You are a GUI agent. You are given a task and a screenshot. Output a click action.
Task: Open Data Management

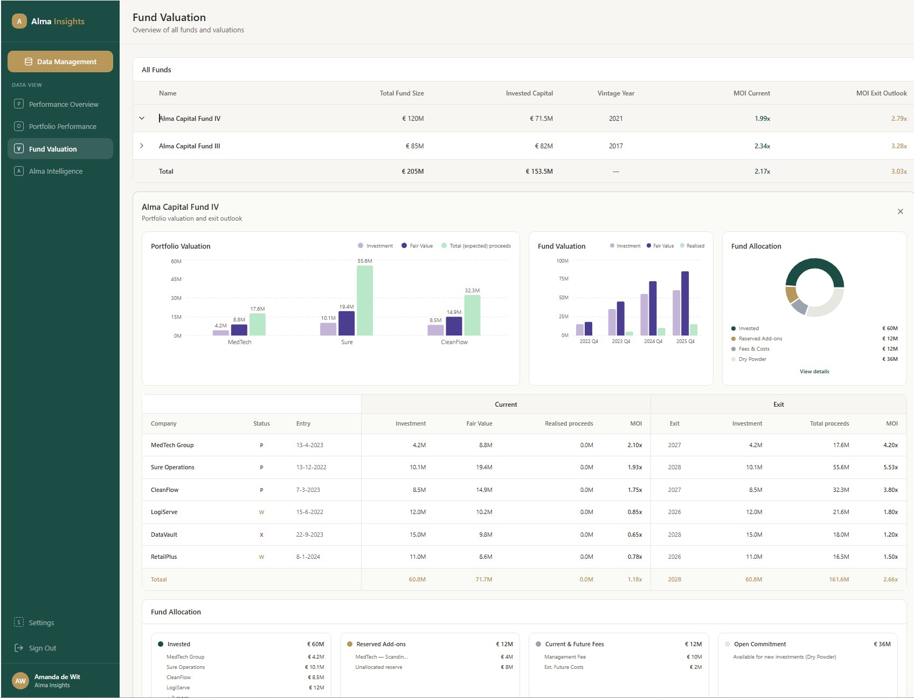pyautogui.click(x=60, y=61)
